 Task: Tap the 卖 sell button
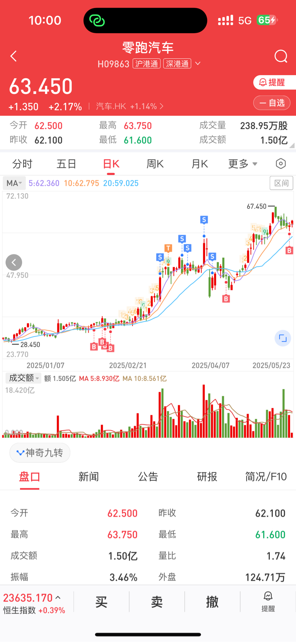click(x=157, y=602)
